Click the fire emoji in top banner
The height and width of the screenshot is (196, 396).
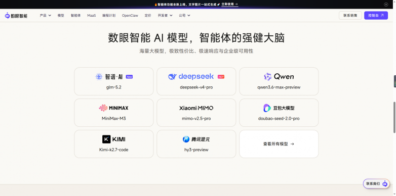pos(156,4)
